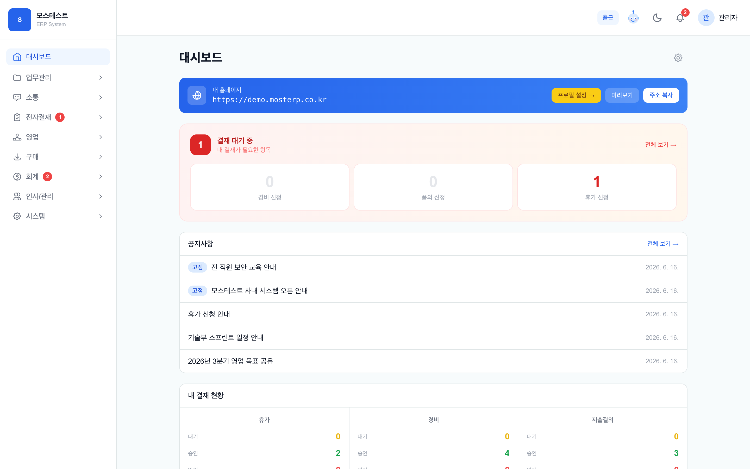Open 전체 보기 link in 결재 대기 중

coord(660,145)
